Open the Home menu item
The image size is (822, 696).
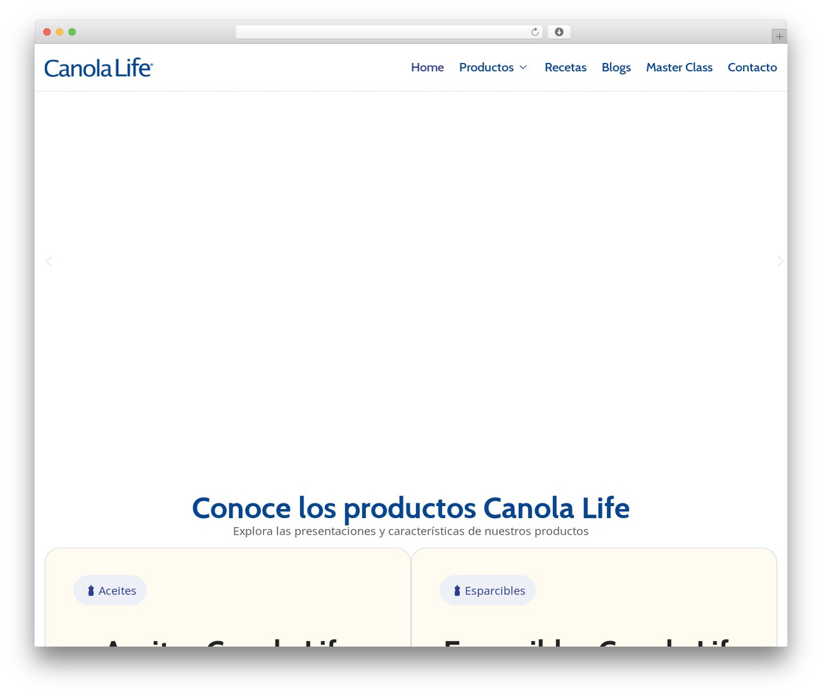(427, 67)
